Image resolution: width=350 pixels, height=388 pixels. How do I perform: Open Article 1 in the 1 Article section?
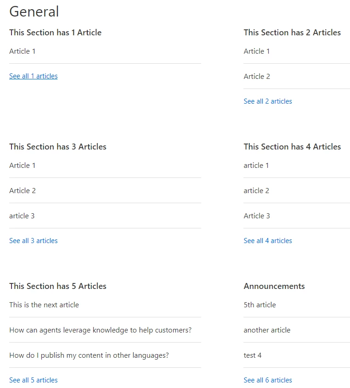click(x=23, y=51)
